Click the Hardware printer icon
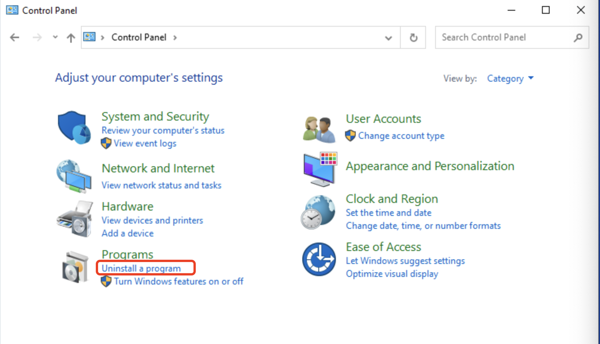This screenshot has width=600, height=344. tap(75, 219)
